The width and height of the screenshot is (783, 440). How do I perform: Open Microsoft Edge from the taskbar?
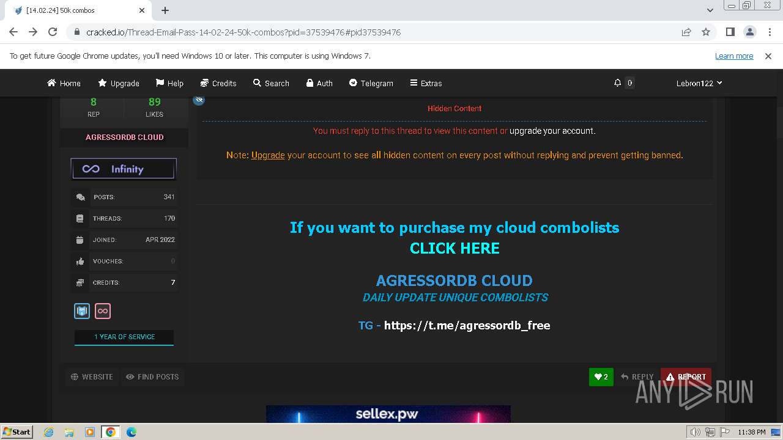tap(132, 432)
